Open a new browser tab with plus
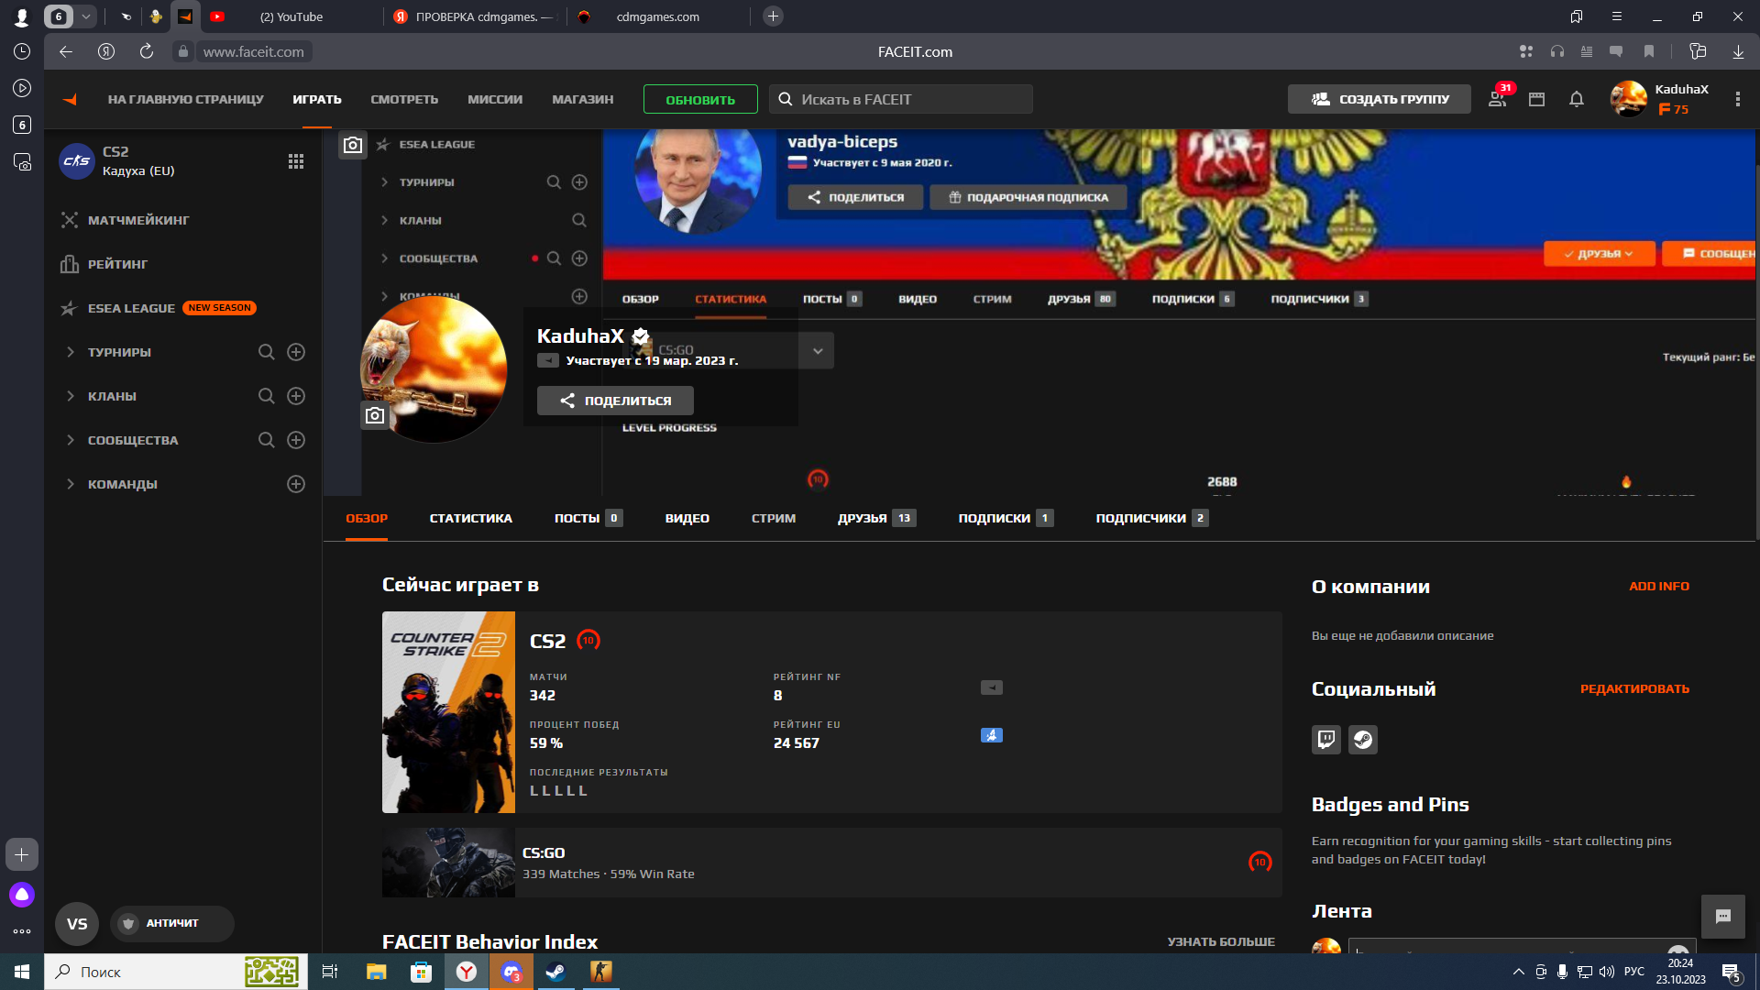The image size is (1760, 990). click(773, 16)
